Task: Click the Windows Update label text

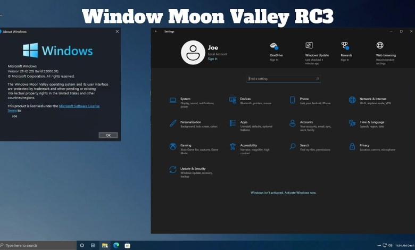Action: pos(317,55)
